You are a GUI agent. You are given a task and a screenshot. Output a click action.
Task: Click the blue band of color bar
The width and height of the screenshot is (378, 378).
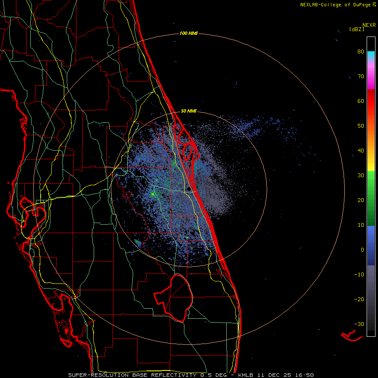coord(371,246)
